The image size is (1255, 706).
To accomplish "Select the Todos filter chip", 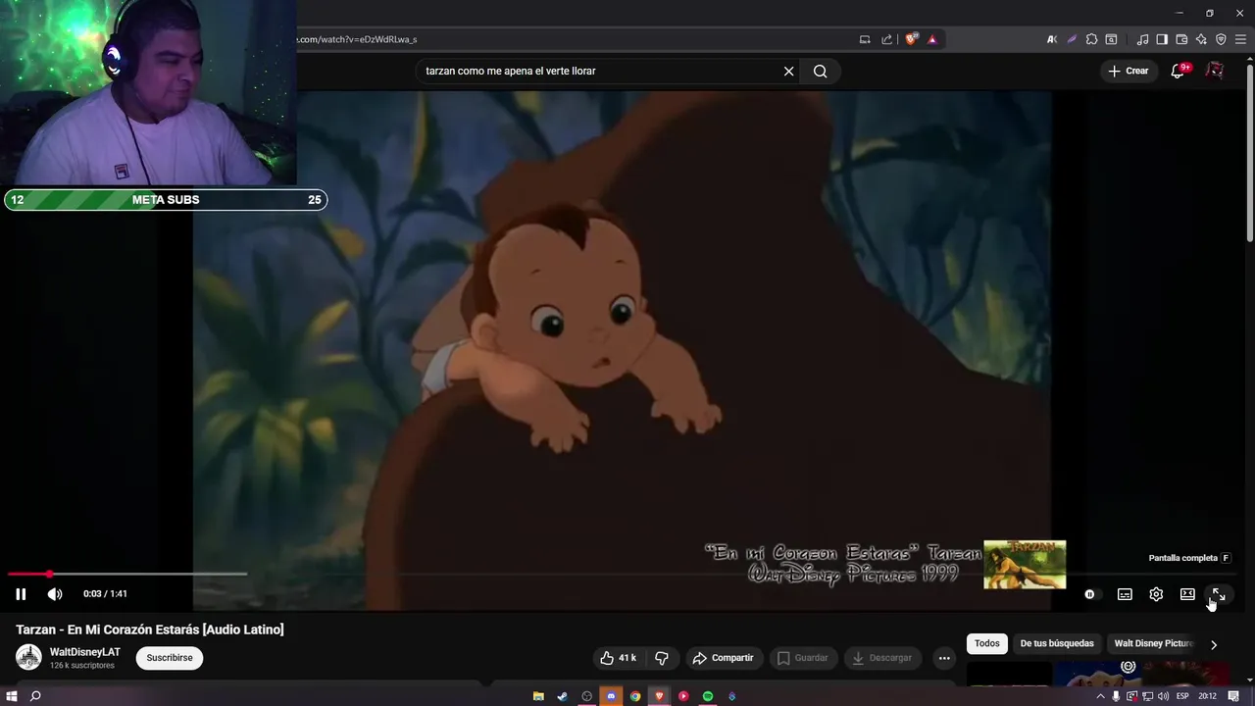I will [987, 643].
